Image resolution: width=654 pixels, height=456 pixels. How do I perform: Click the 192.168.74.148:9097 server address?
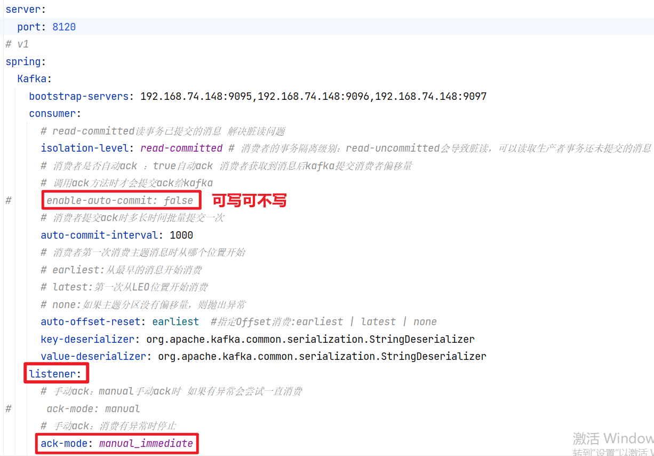click(431, 96)
